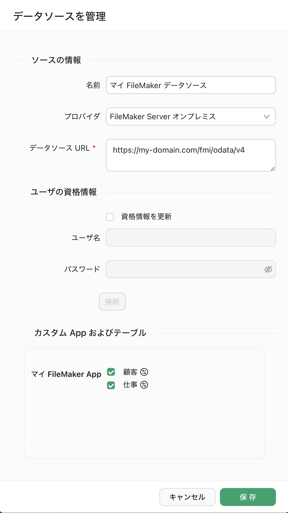Click the 顧客 table name label
The height and width of the screenshot is (513, 288).
click(x=130, y=372)
